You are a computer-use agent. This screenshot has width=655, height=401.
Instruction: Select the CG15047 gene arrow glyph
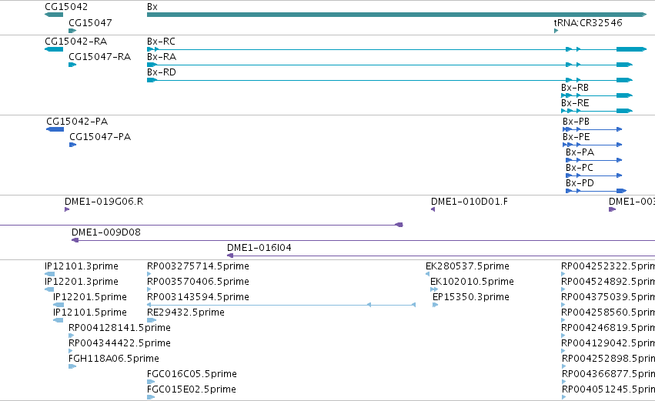tap(72, 31)
